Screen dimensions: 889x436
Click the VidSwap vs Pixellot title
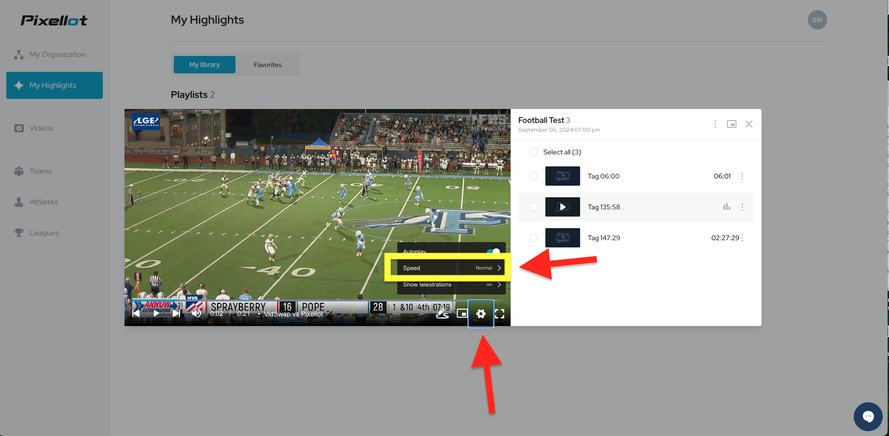pyautogui.click(x=293, y=314)
